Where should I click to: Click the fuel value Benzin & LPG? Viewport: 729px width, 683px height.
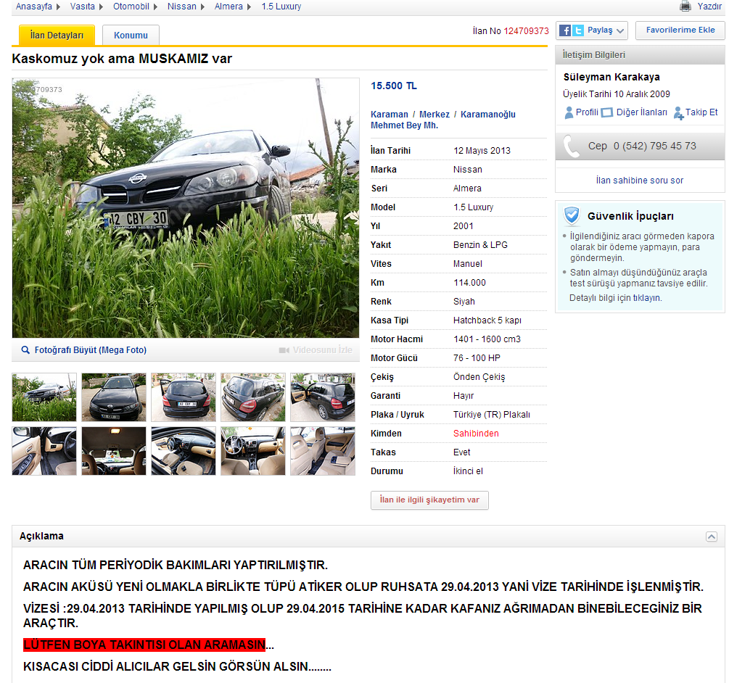click(481, 245)
